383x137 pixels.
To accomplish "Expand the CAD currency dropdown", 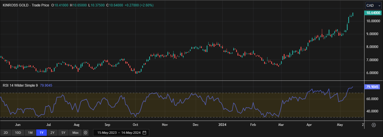I will click(373, 5).
